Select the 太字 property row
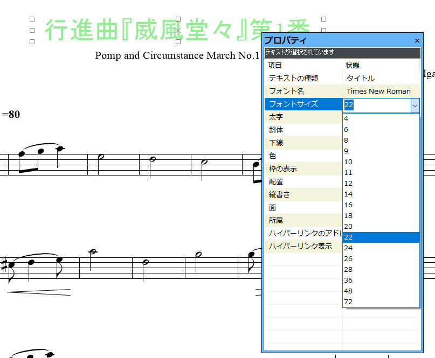This screenshot has width=435, height=358. click(303, 117)
